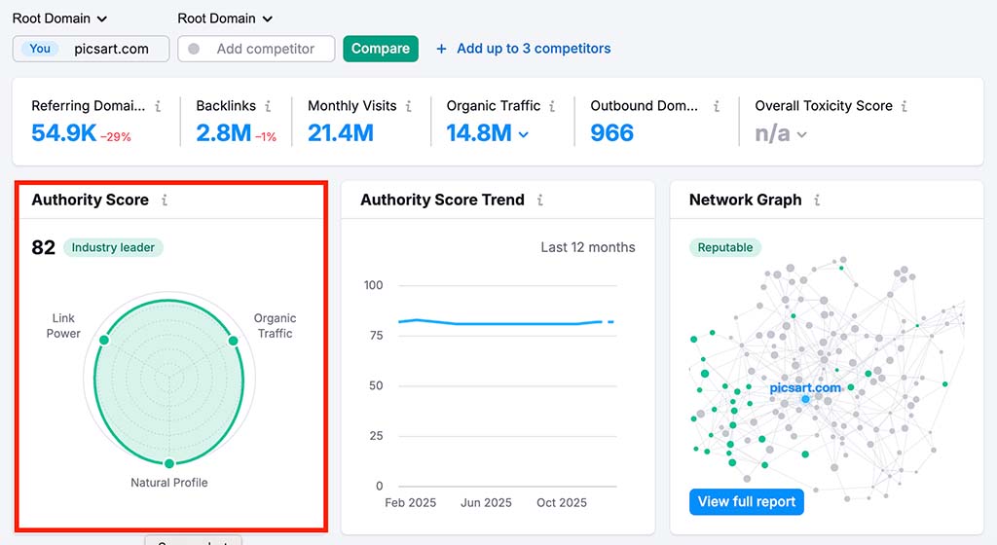The height and width of the screenshot is (545, 997).
Task: Open info icon beside Network Graph title
Action: pos(817,200)
